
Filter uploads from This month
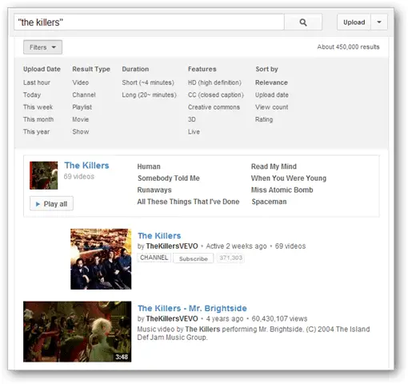pos(38,119)
